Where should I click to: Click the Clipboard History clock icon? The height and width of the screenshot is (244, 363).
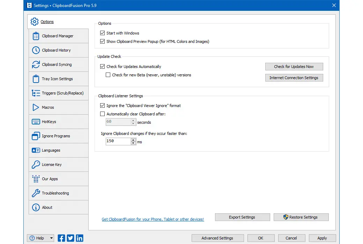36,50
